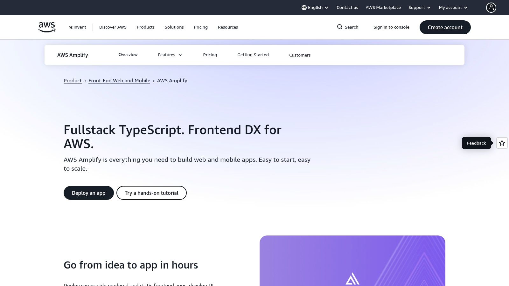
Task: Click the Deploy an app button
Action: tap(89, 193)
